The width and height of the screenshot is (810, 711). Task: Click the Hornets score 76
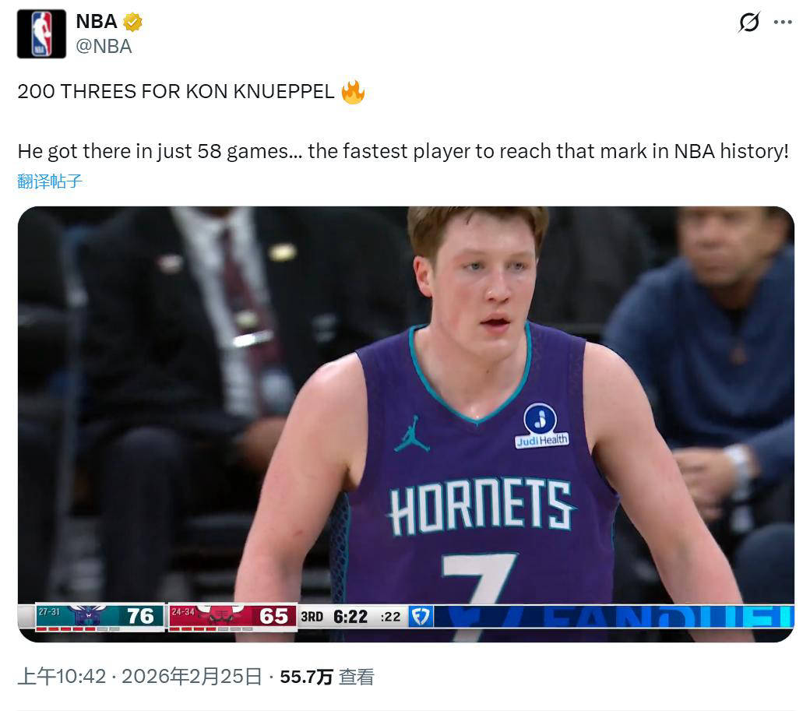click(x=140, y=616)
